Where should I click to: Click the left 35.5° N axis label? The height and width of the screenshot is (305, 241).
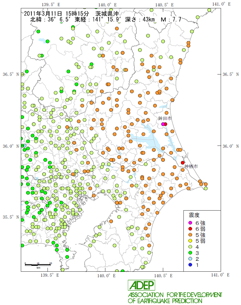pos(11,217)
